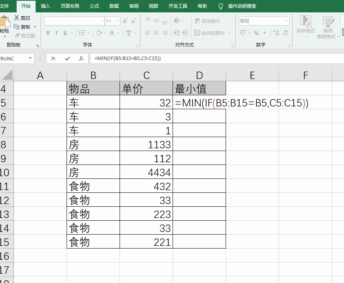
Task: Open the 粘贴 paste options arrow
Action: tap(5, 36)
